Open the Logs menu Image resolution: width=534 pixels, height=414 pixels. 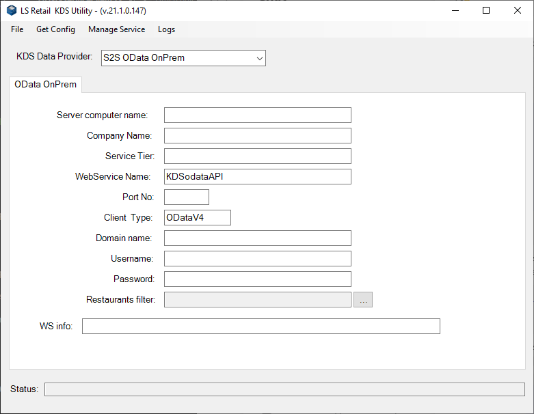click(166, 29)
